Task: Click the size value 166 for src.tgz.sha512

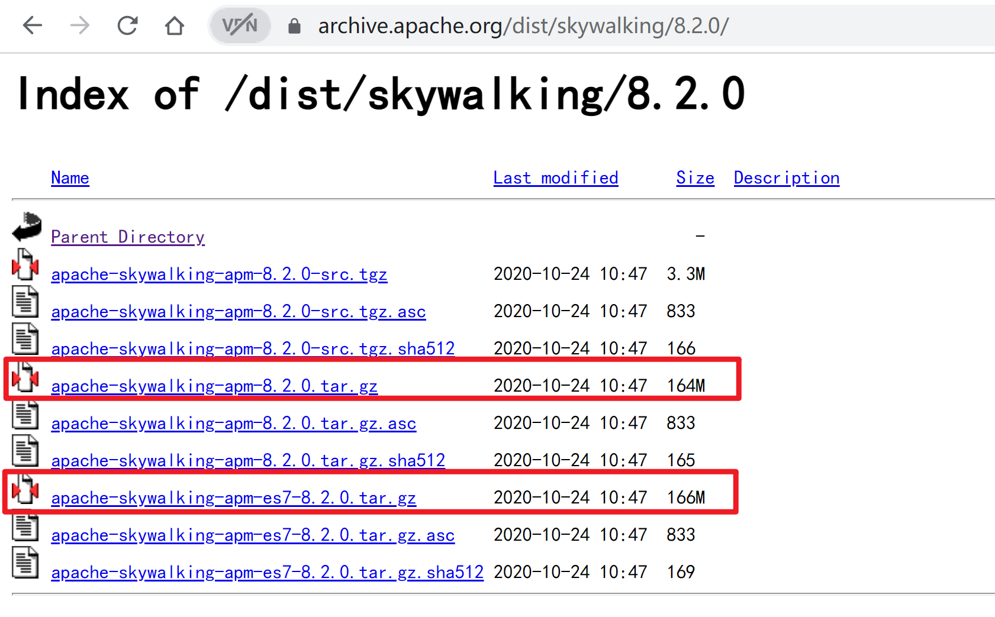Action: coord(681,348)
